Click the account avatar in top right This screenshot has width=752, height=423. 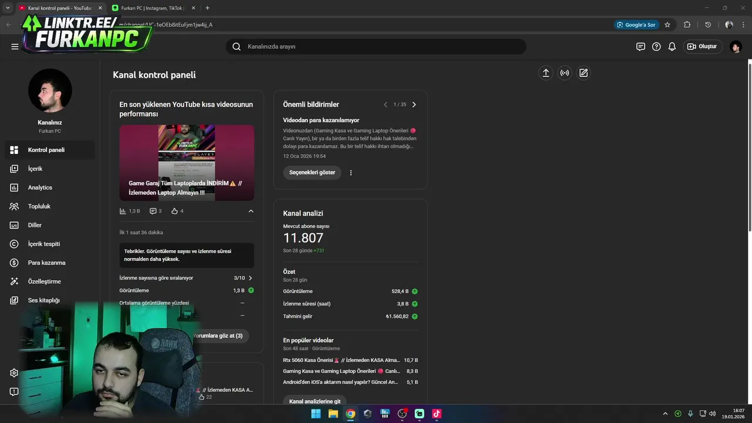736,46
